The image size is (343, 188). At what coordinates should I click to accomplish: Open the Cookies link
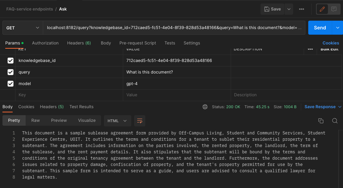click(331, 43)
